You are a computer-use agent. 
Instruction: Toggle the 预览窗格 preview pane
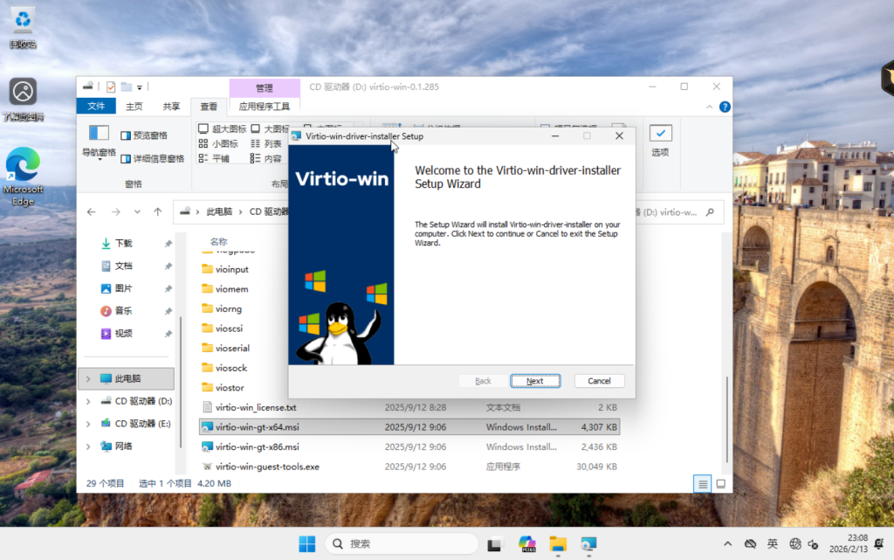coord(144,135)
